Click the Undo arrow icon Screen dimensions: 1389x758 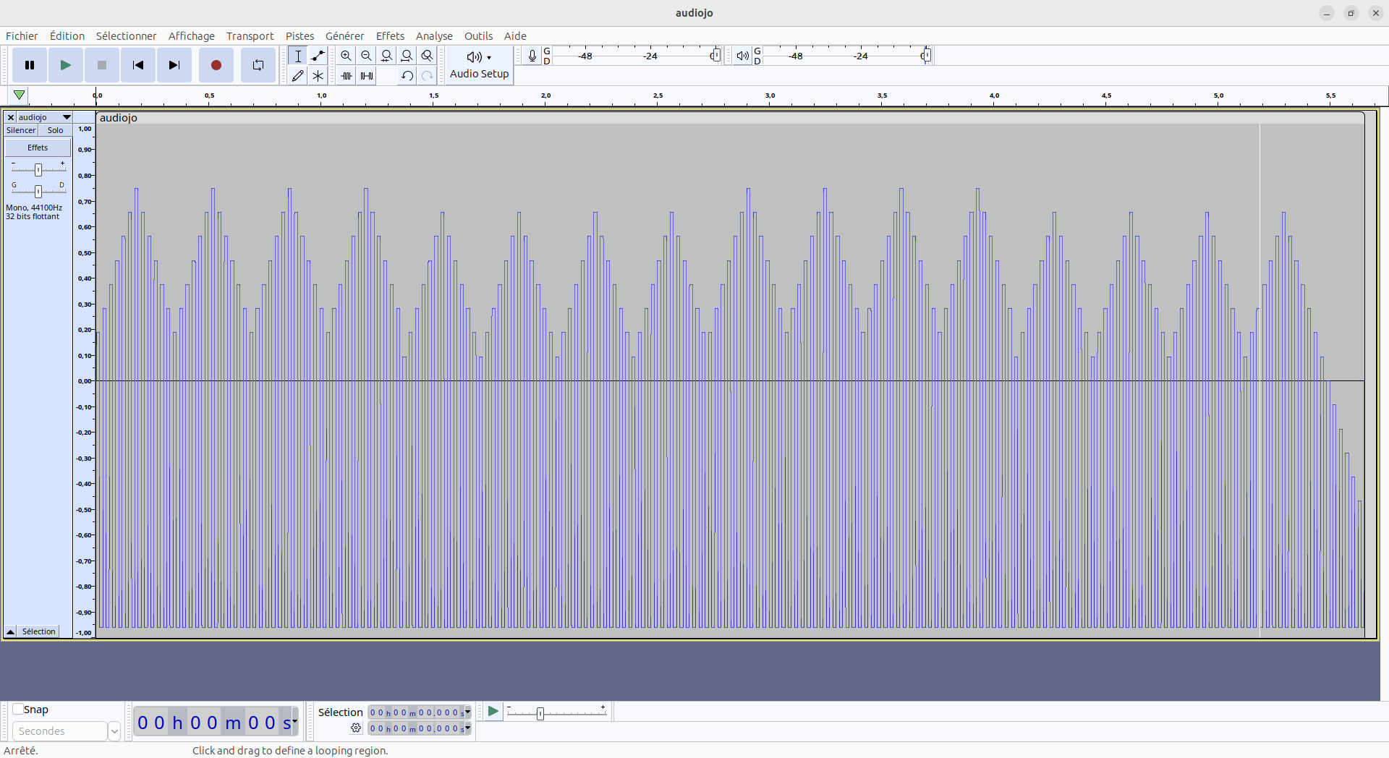tap(407, 75)
